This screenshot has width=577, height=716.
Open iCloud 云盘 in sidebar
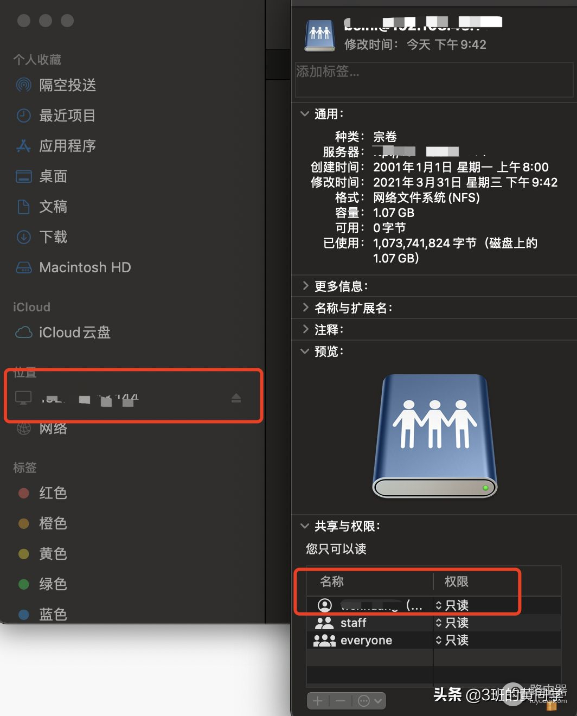(x=74, y=333)
